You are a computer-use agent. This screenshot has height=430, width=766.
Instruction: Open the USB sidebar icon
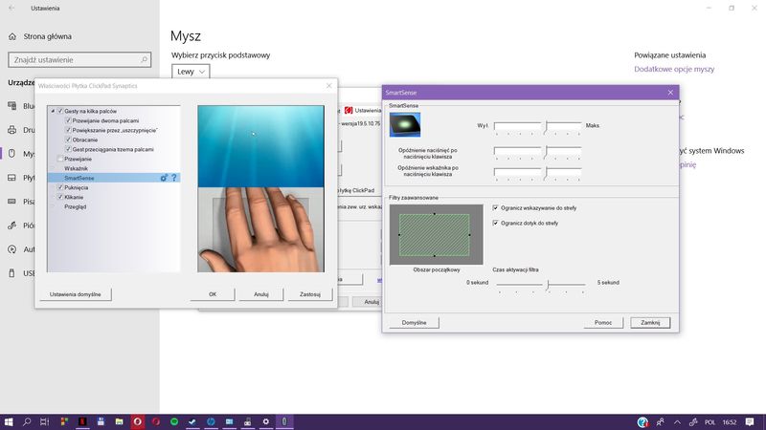[x=12, y=273]
